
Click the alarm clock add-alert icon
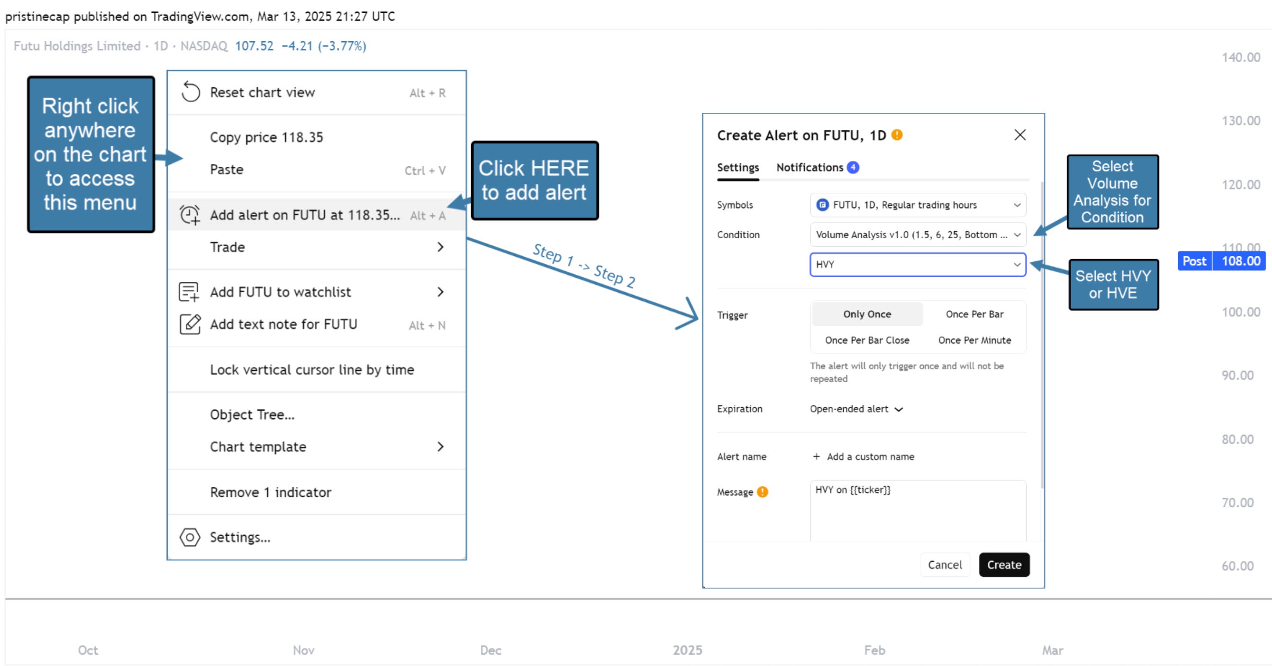(190, 215)
